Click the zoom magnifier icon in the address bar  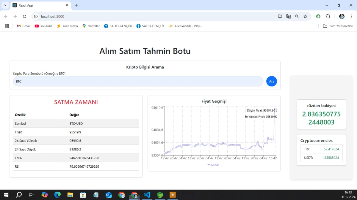point(297,16)
